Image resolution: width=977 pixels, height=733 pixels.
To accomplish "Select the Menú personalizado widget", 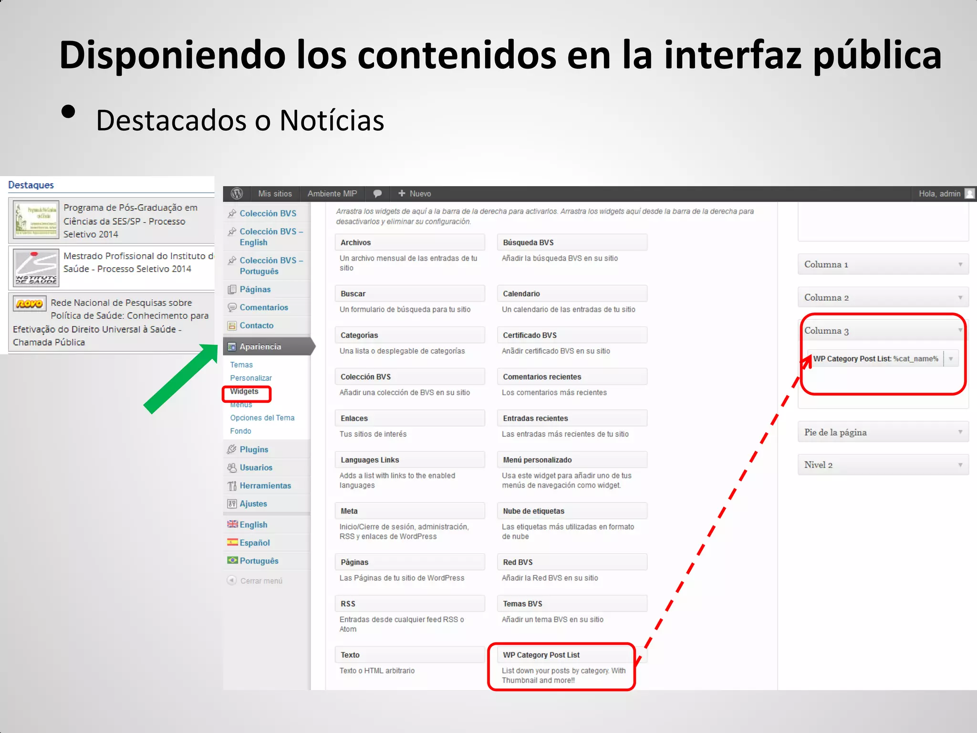I will [572, 460].
